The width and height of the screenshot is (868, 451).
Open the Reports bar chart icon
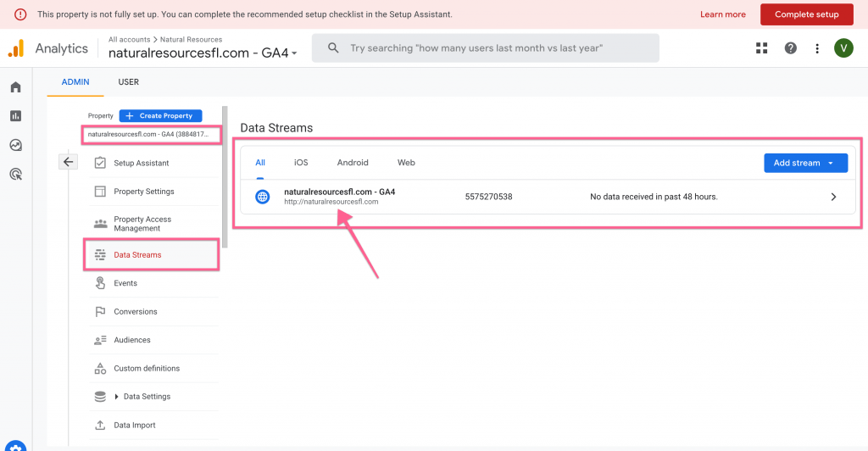pyautogui.click(x=15, y=115)
